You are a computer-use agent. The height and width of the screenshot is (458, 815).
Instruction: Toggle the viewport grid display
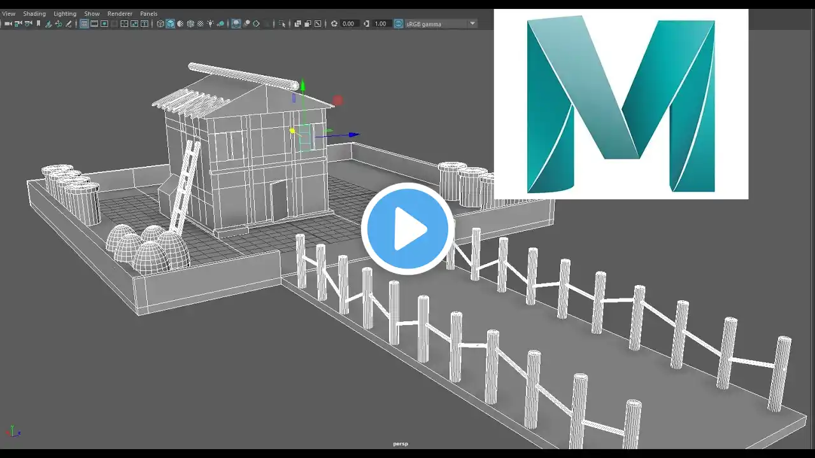[84, 24]
